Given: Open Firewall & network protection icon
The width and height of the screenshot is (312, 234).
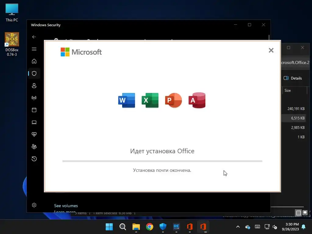Looking at the screenshot, I should pos(34,98).
